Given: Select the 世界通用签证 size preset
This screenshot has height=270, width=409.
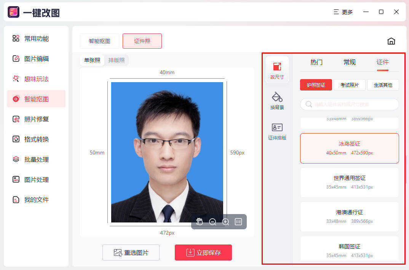Looking at the screenshot, I should [x=349, y=182].
